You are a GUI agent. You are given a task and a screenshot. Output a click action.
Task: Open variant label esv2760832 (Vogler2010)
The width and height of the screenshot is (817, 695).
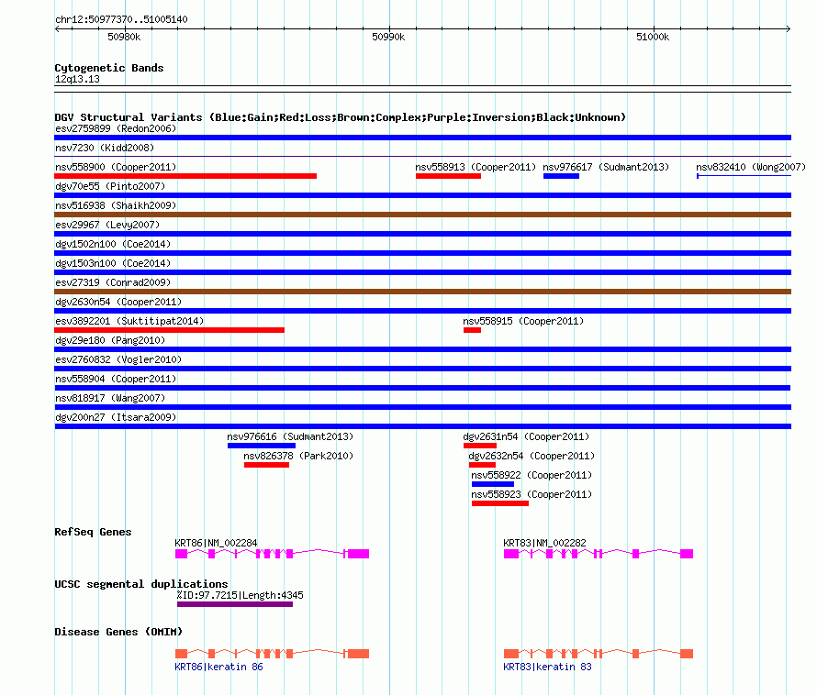tap(118, 359)
